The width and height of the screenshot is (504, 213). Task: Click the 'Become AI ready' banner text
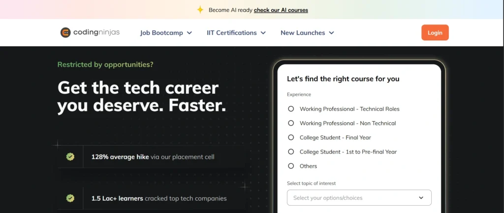(x=230, y=10)
